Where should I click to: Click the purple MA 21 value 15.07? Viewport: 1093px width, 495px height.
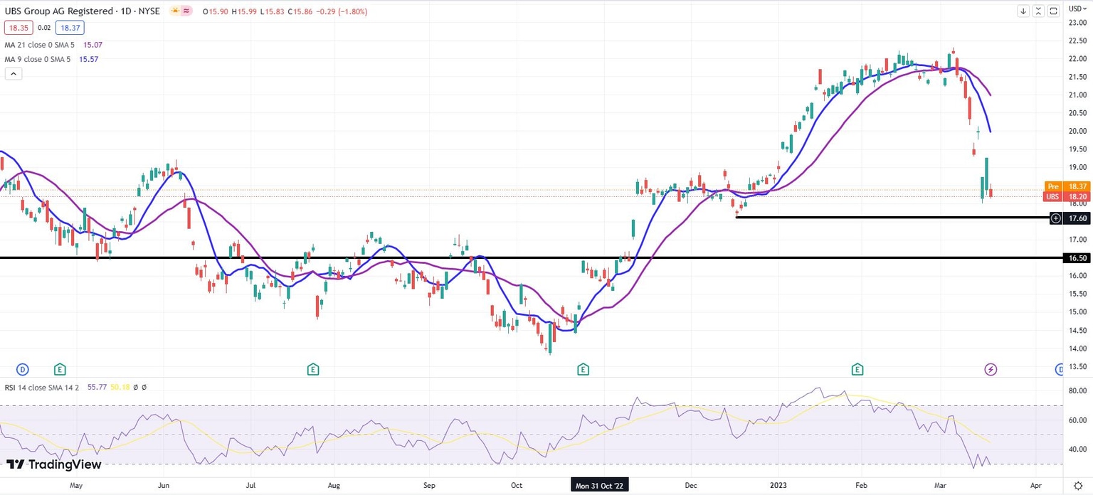[94, 45]
